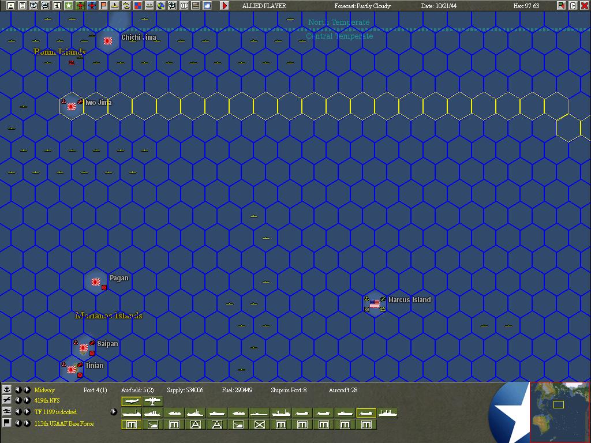Click the red end-turn play arrow

pyautogui.click(x=225, y=6)
